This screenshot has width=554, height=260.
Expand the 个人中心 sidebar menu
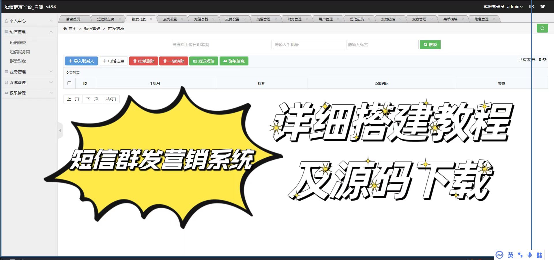[29, 21]
